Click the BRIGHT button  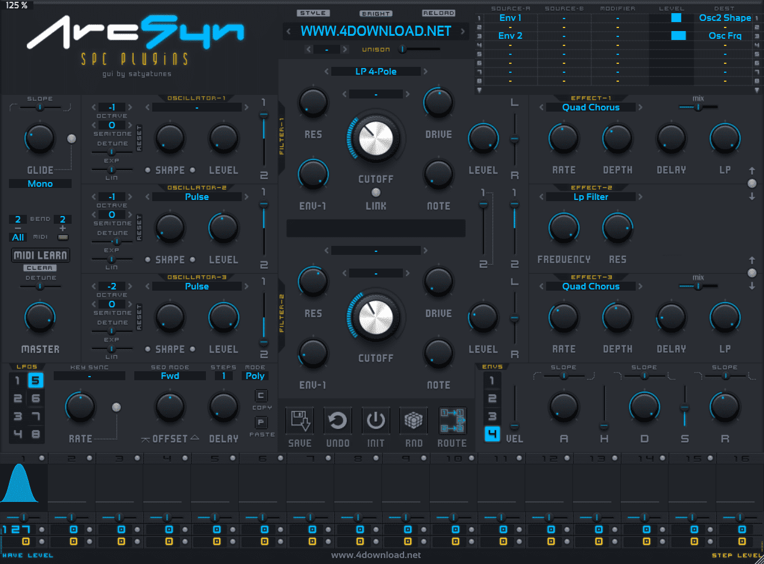click(x=376, y=13)
